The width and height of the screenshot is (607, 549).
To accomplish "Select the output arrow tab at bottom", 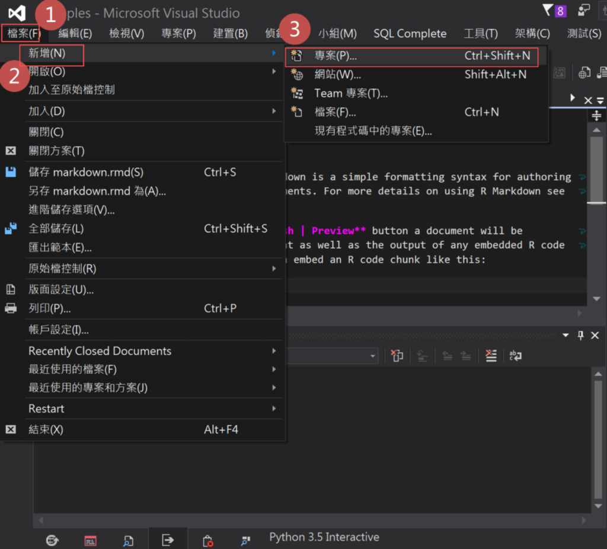I will 168,540.
